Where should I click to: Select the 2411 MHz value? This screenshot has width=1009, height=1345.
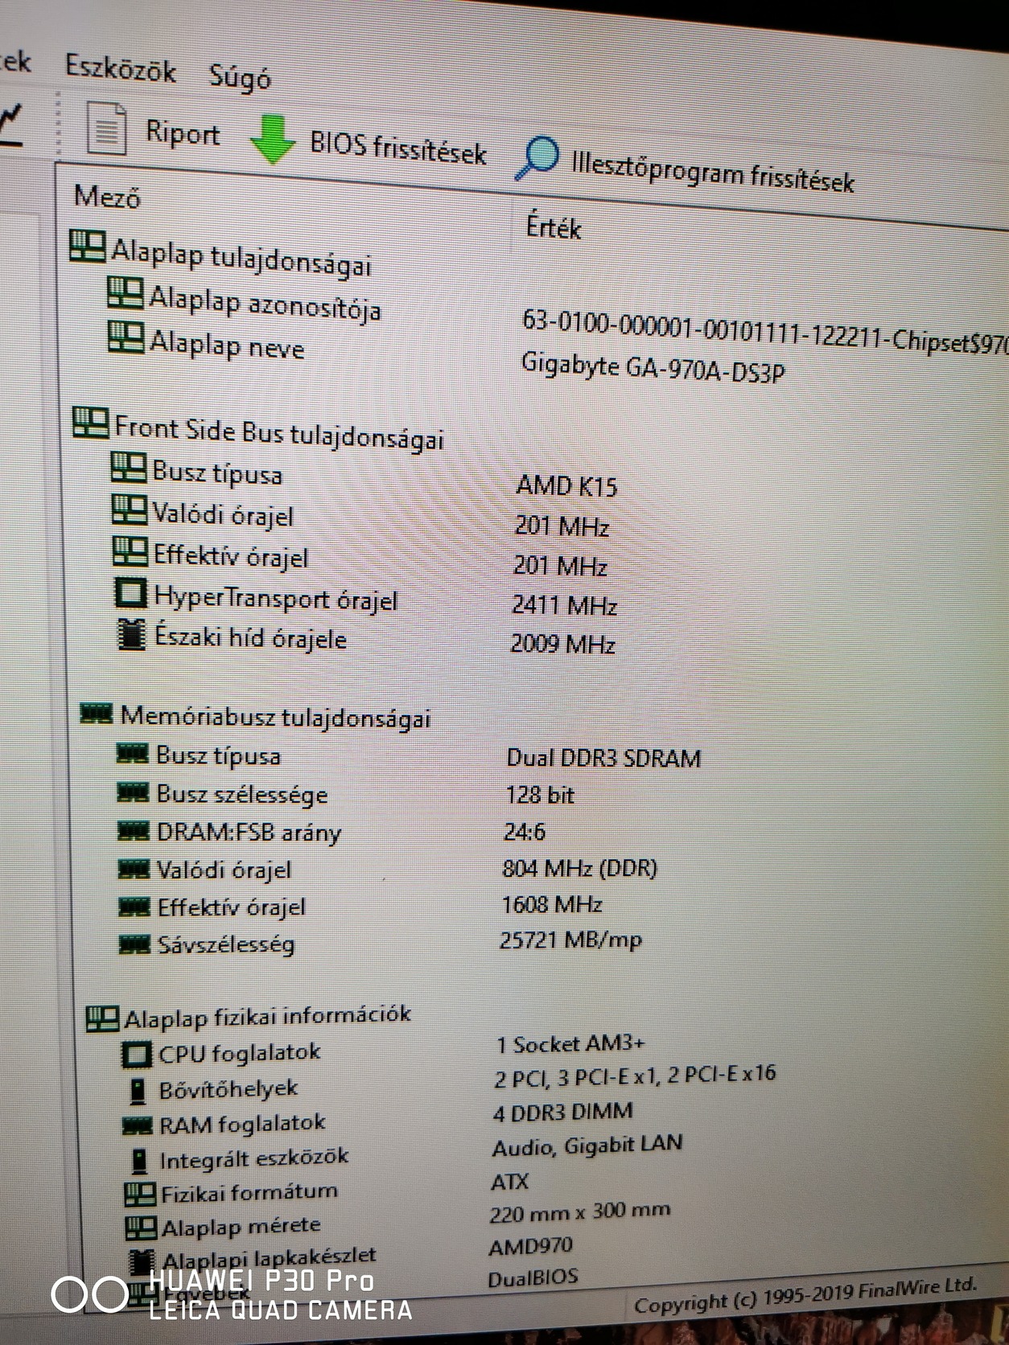564,605
